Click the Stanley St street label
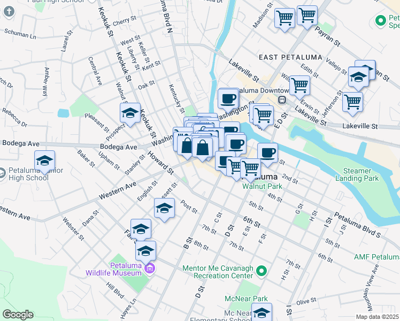The width and height of the screenshot is (400, 321). pos(135,165)
